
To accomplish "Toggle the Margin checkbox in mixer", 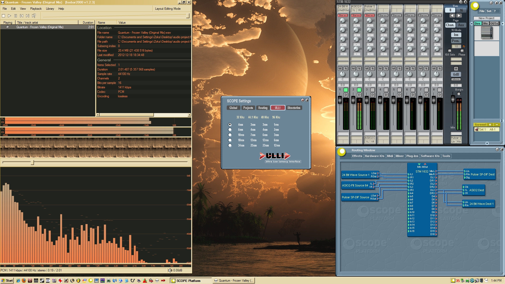I will [x=459, y=94].
